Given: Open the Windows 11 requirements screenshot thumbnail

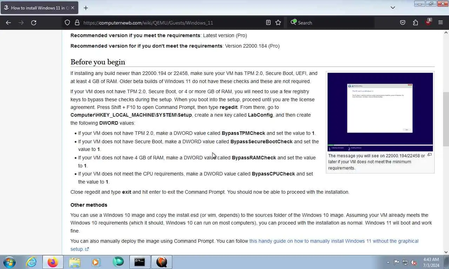Looking at the screenshot, I should tap(380, 112).
